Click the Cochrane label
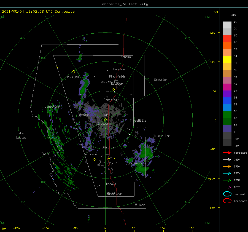This screenshot has width=248, height=232. 90,154
